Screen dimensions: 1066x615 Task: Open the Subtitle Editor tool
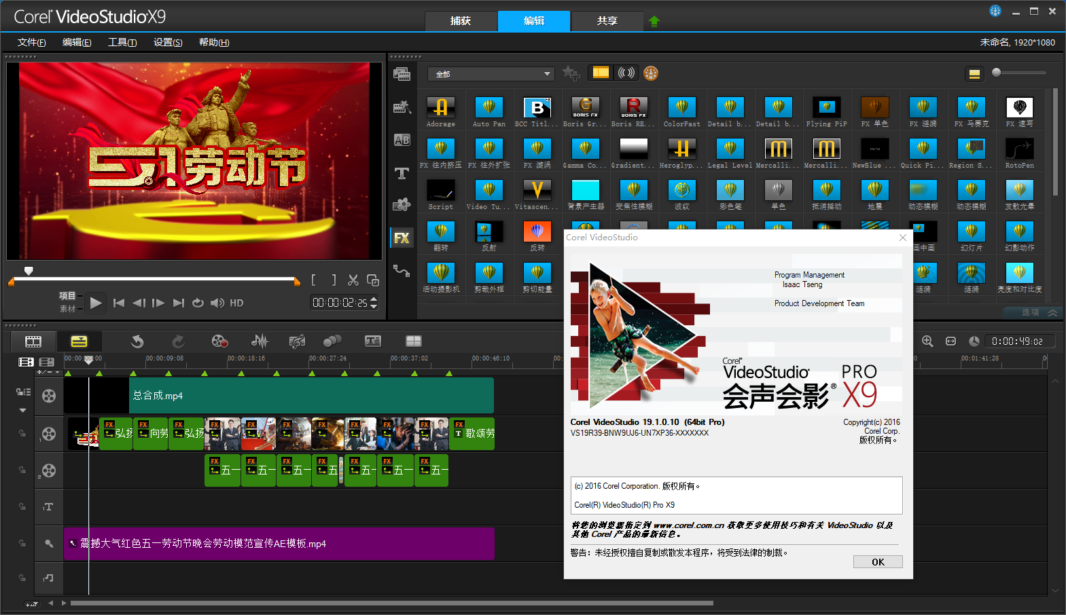(373, 341)
